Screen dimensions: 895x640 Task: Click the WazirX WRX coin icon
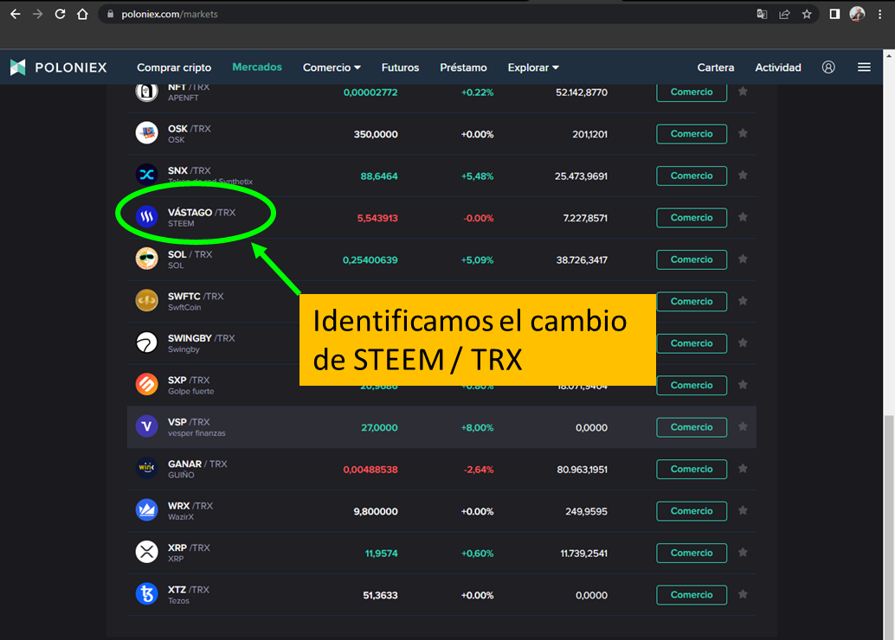[x=146, y=510]
